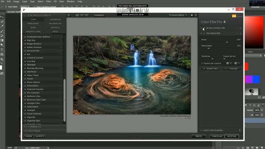The height and width of the screenshot is (149, 265).
Task: Select Tonal Contrast filter in list
Action: (34, 114)
